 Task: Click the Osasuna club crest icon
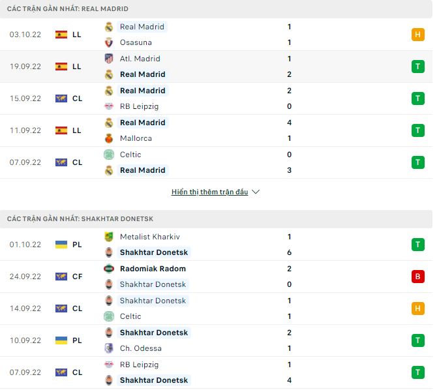(x=109, y=42)
